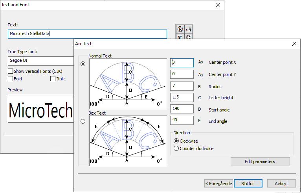Click the Start angle label

tap(219, 110)
